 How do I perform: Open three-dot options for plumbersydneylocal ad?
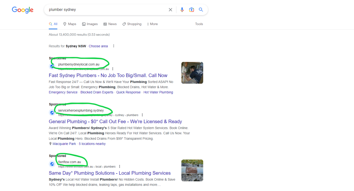click(x=113, y=69)
